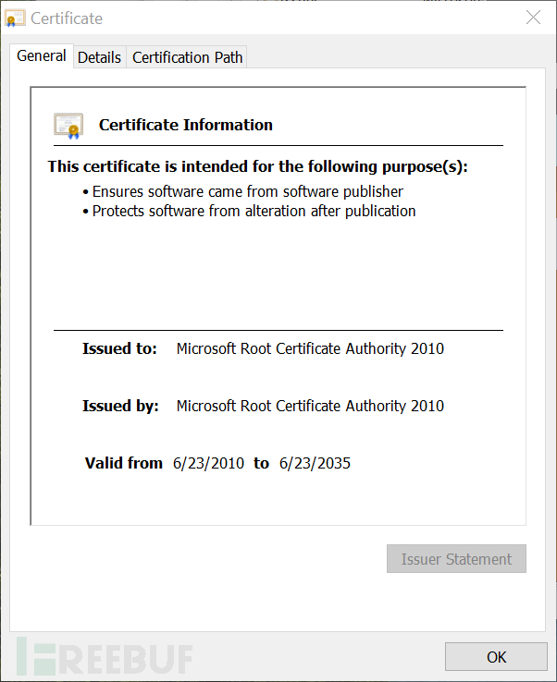557x682 pixels.
Task: Open the Certification Path tab
Action: 187,57
